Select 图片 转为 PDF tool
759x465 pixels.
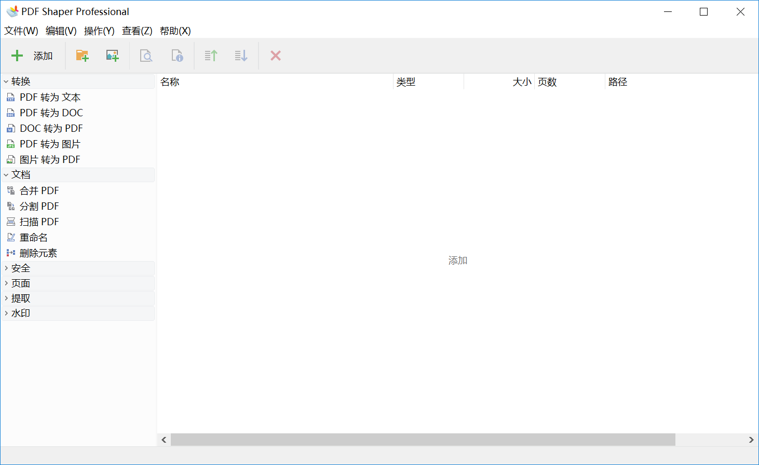50,160
